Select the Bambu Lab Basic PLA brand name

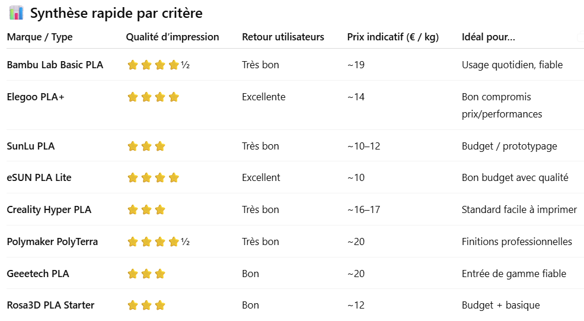55,65
